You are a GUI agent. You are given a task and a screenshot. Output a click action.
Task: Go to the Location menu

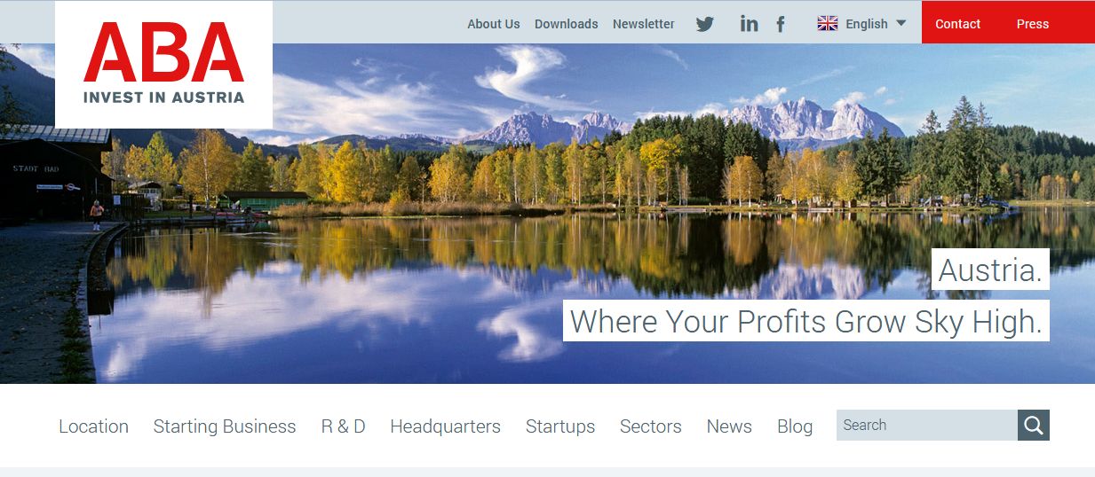coord(93,426)
